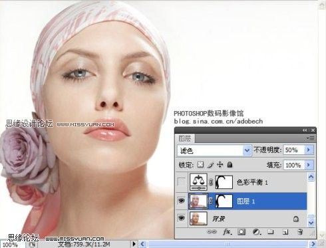Click the 文档:759.3K/11.2M status text
The height and width of the screenshot is (248, 326).
tap(84, 245)
